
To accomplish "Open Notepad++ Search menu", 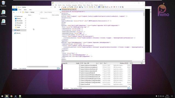I will point(60,5).
